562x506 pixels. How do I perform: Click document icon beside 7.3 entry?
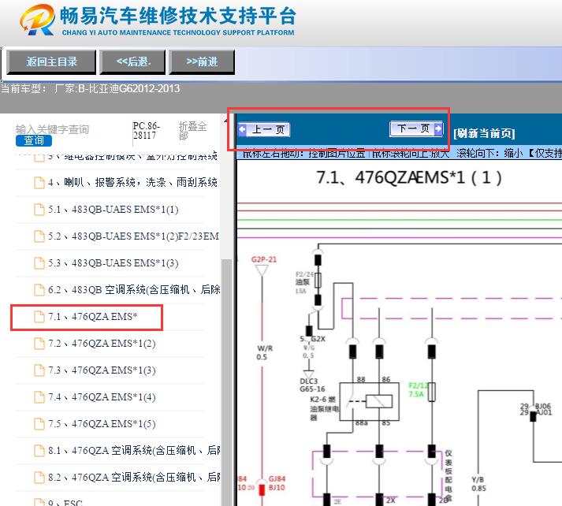pyautogui.click(x=39, y=370)
